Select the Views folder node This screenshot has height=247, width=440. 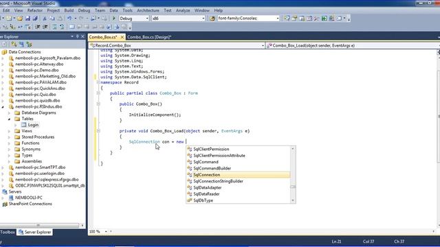(x=27, y=131)
